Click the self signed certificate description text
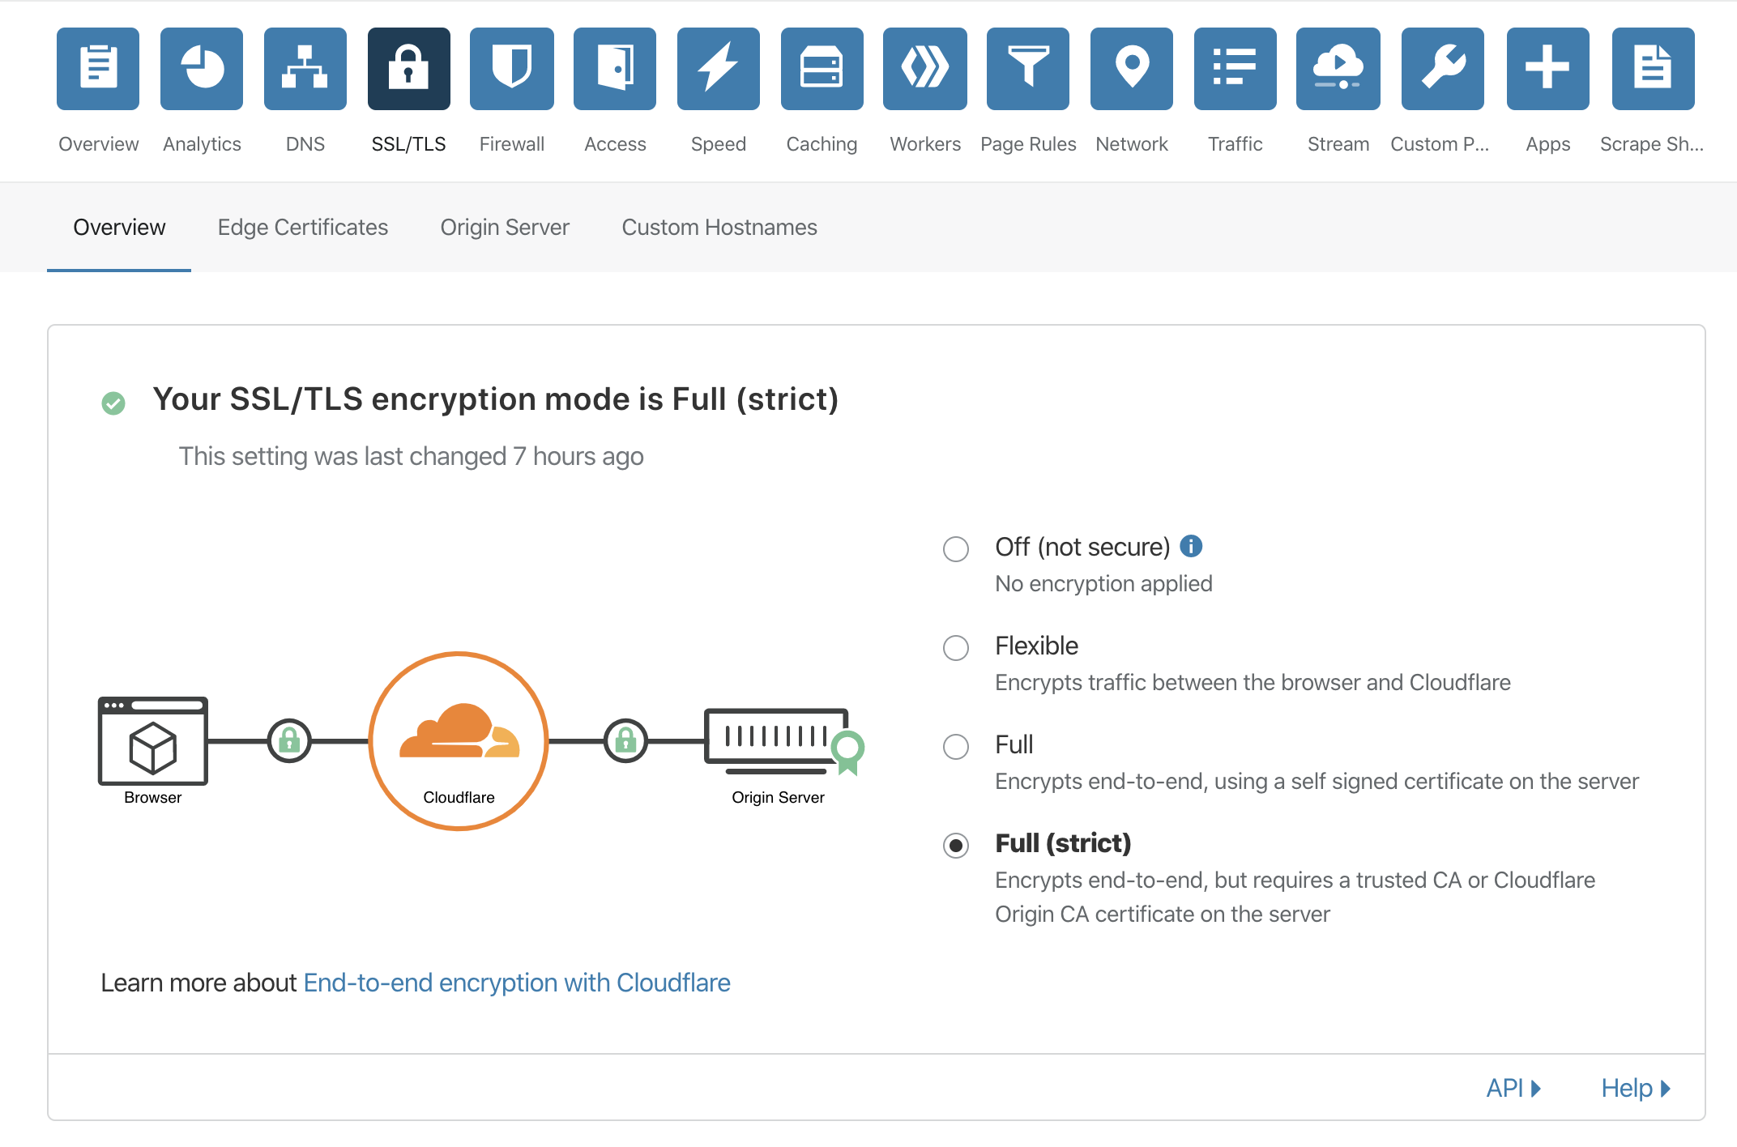Viewport: 1737px width, 1147px height. [1317, 781]
